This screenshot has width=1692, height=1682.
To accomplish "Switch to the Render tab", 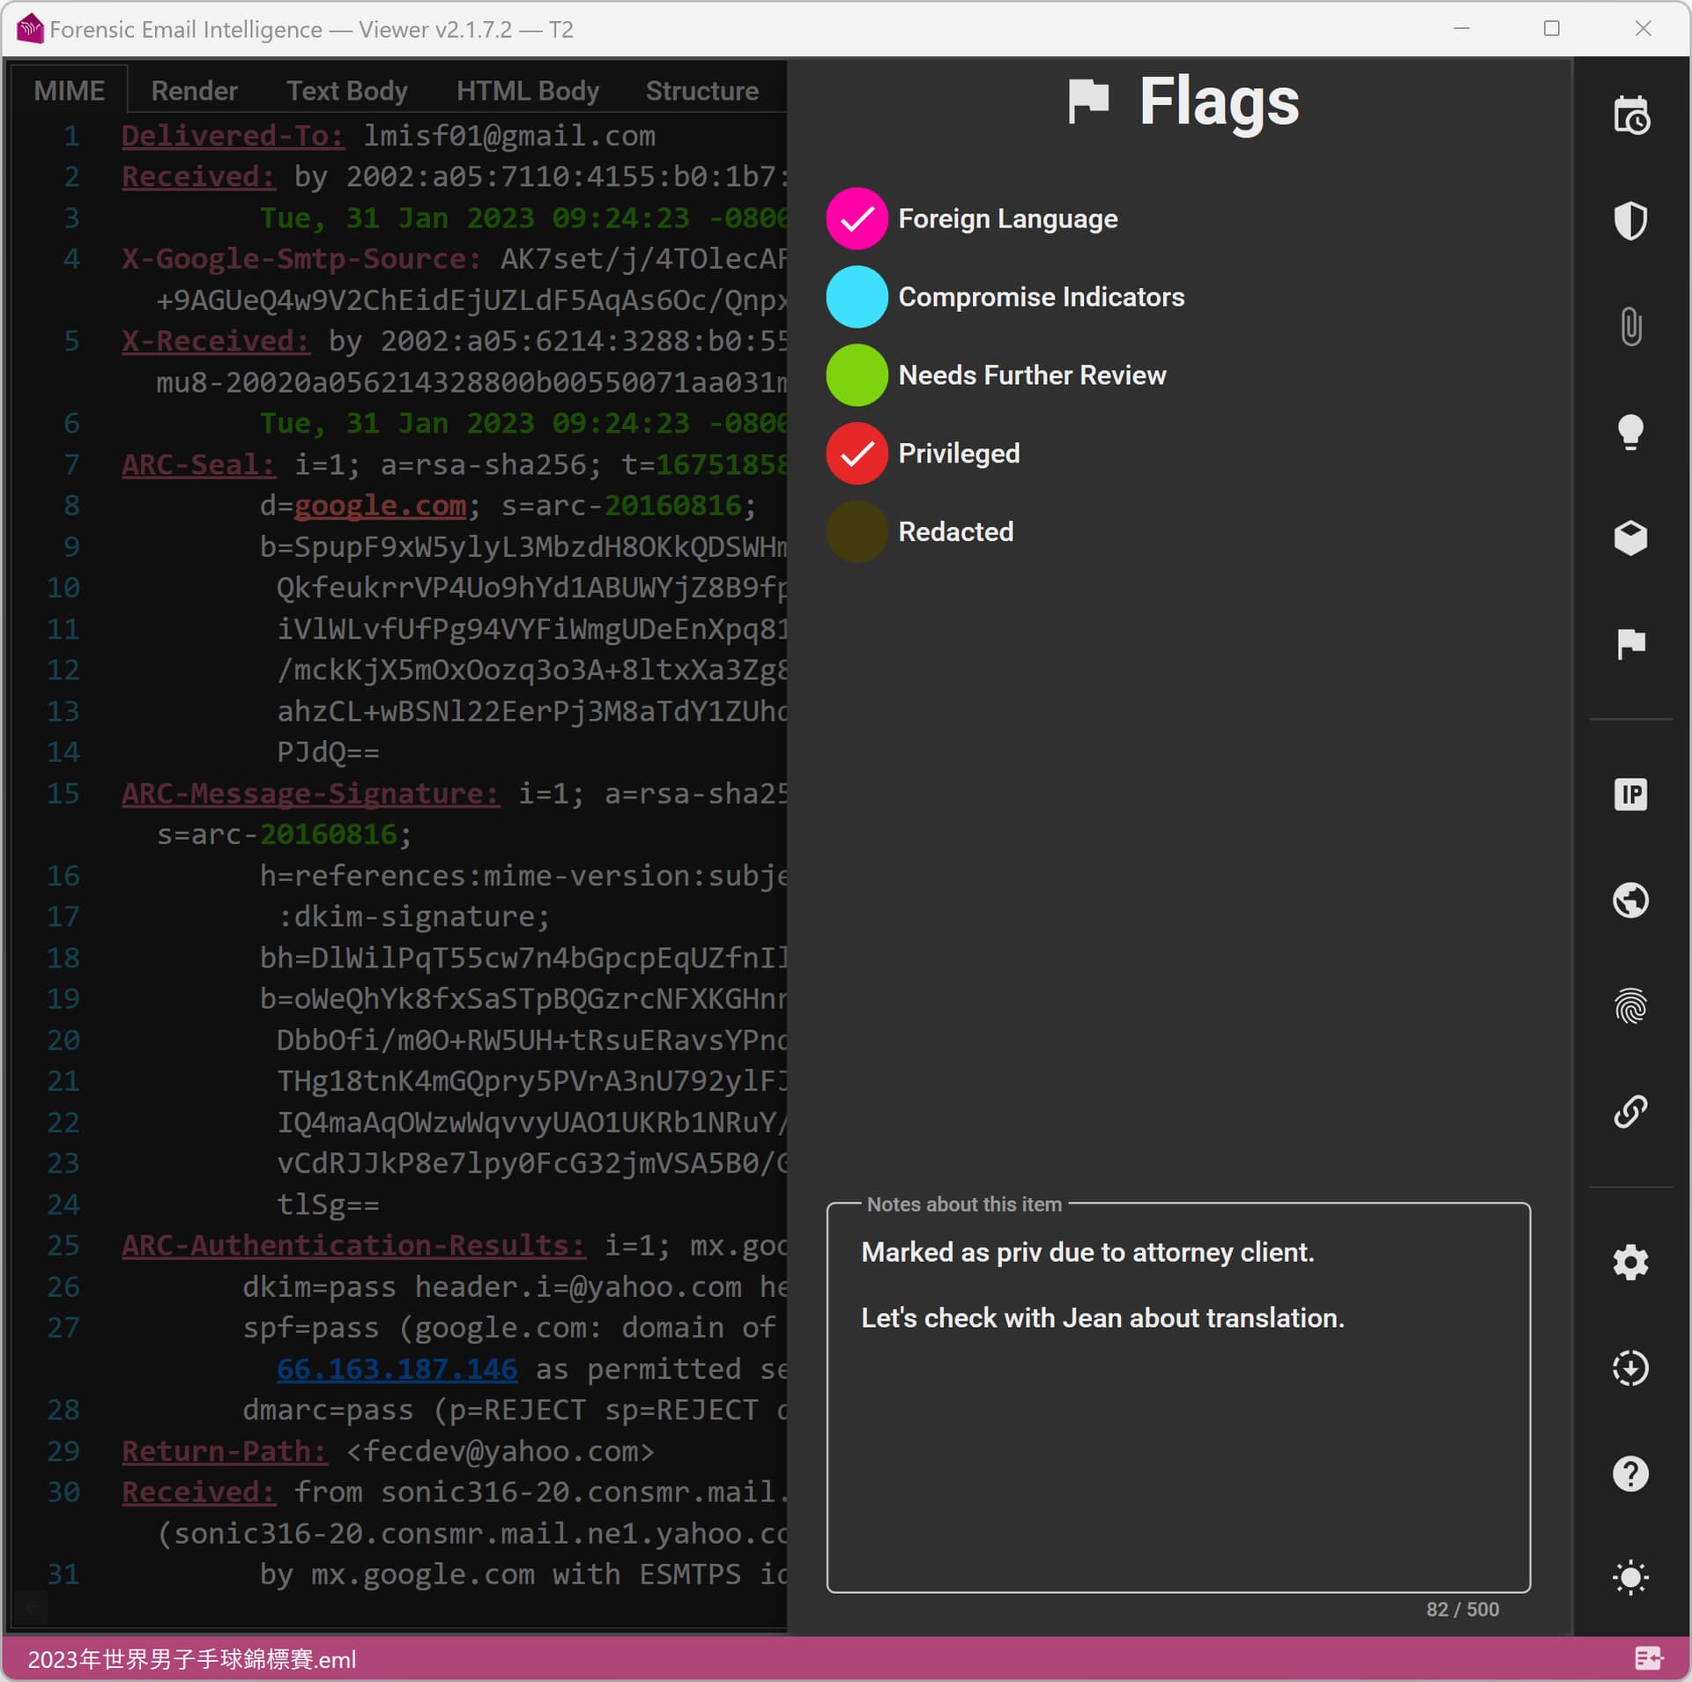I will point(194,91).
